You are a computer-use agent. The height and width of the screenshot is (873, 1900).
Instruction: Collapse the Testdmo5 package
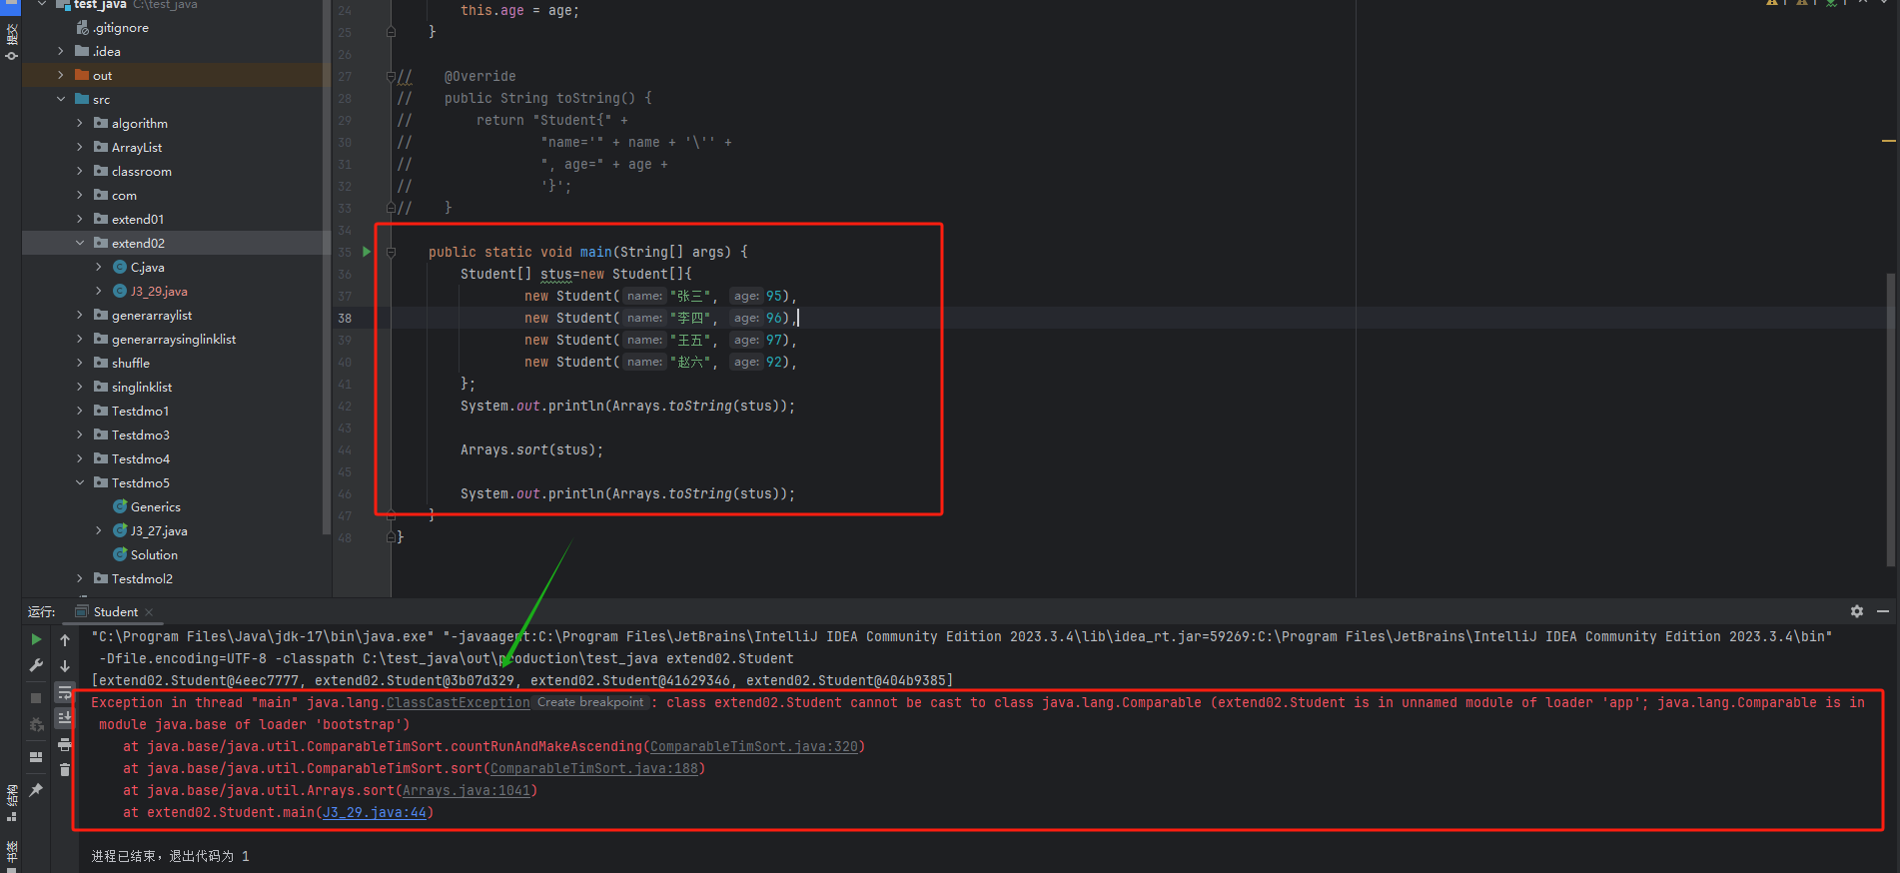point(80,482)
